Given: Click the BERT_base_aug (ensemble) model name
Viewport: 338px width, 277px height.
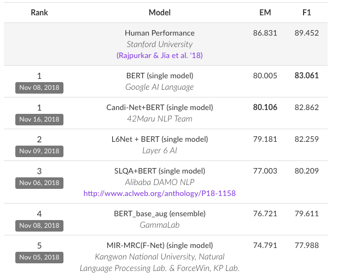Looking at the screenshot, I should click(x=159, y=213).
